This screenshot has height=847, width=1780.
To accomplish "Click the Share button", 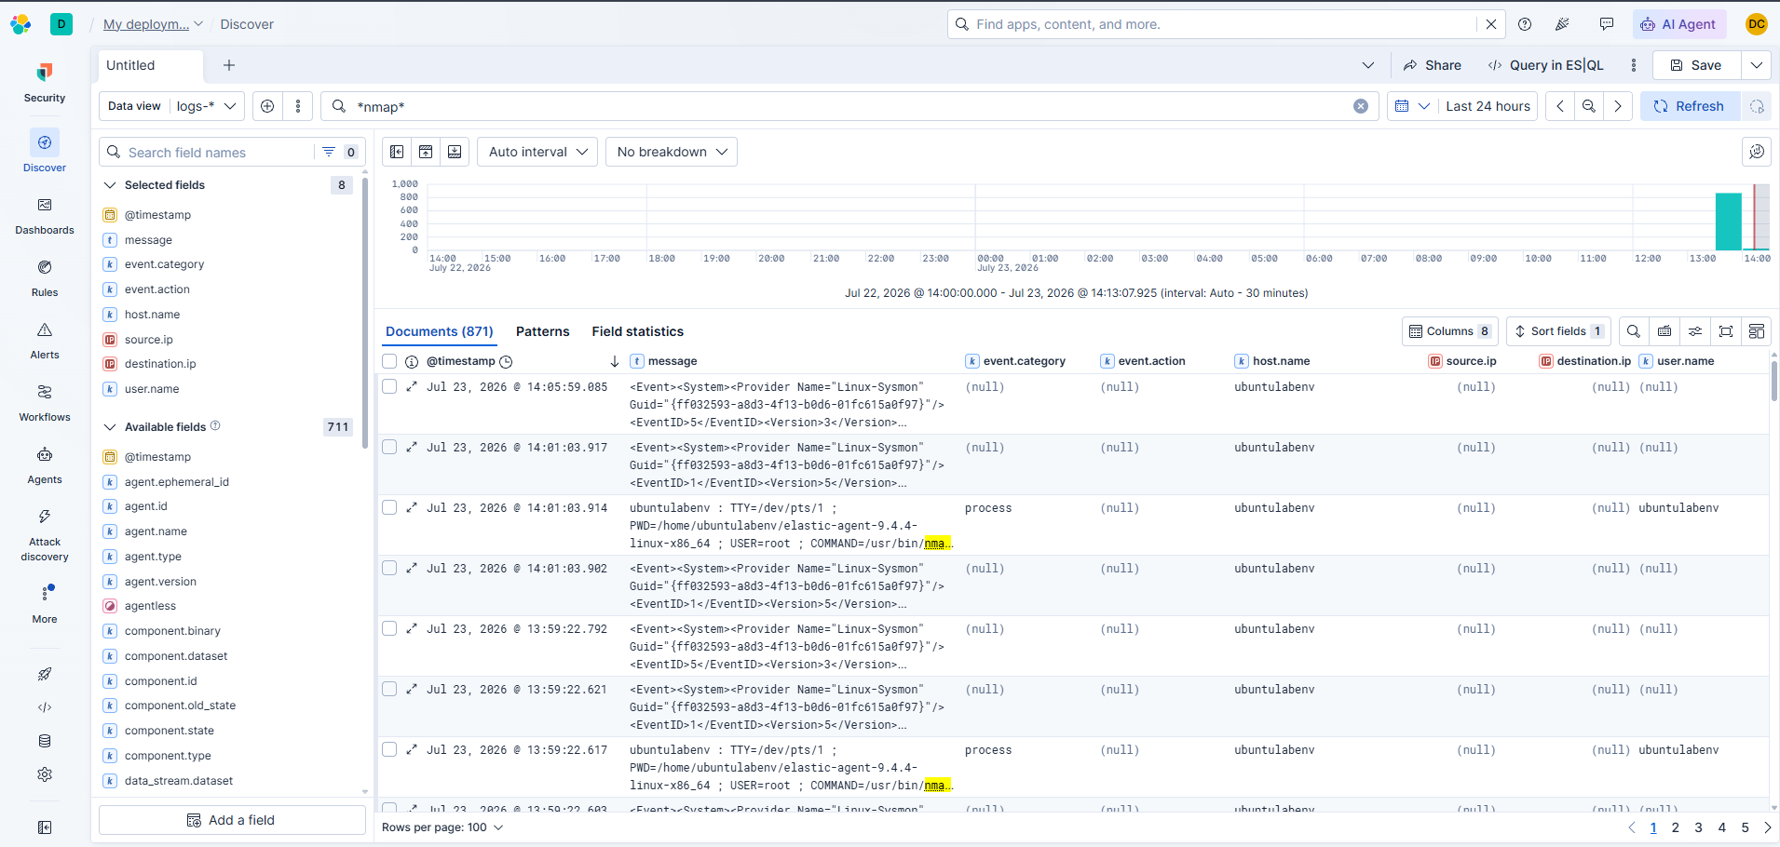I will click(x=1433, y=65).
